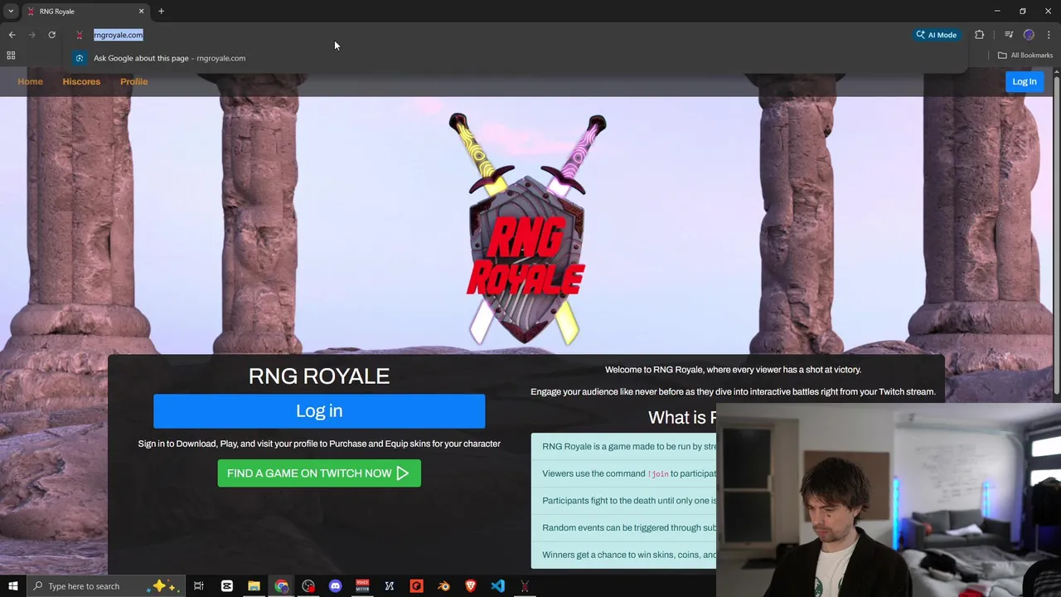1061x597 pixels.
Task: Select Ask Google about this page suggestion
Action: (x=169, y=58)
